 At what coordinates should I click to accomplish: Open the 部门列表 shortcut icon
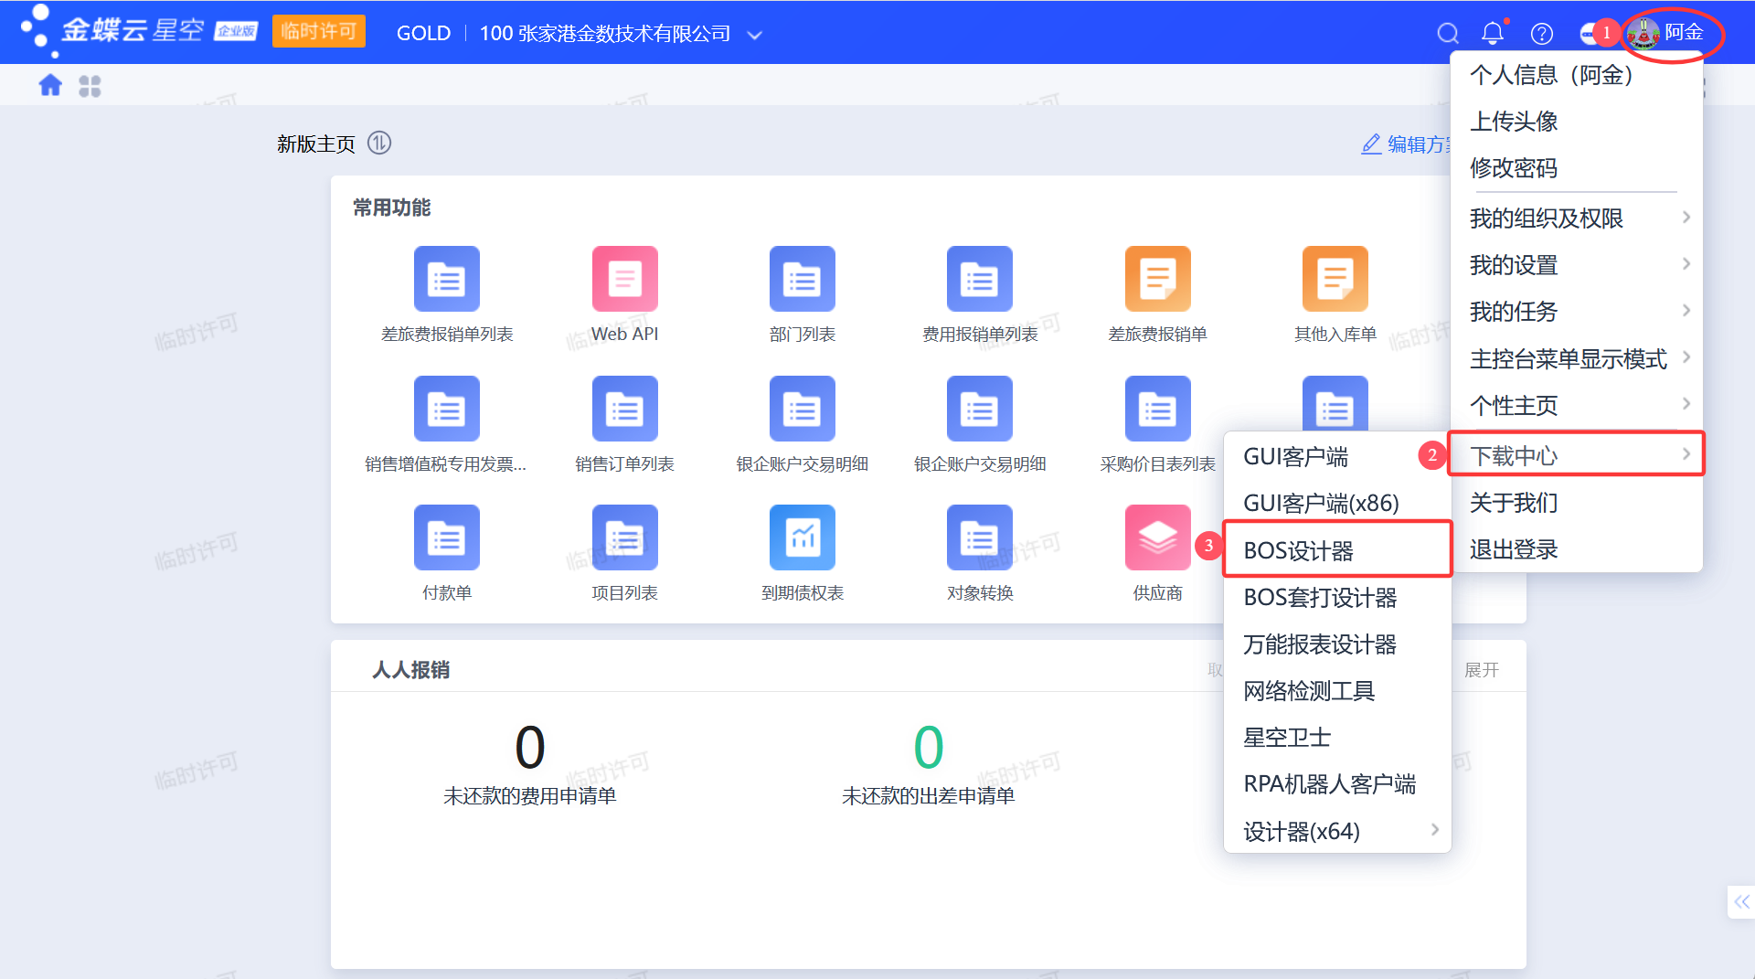click(803, 279)
